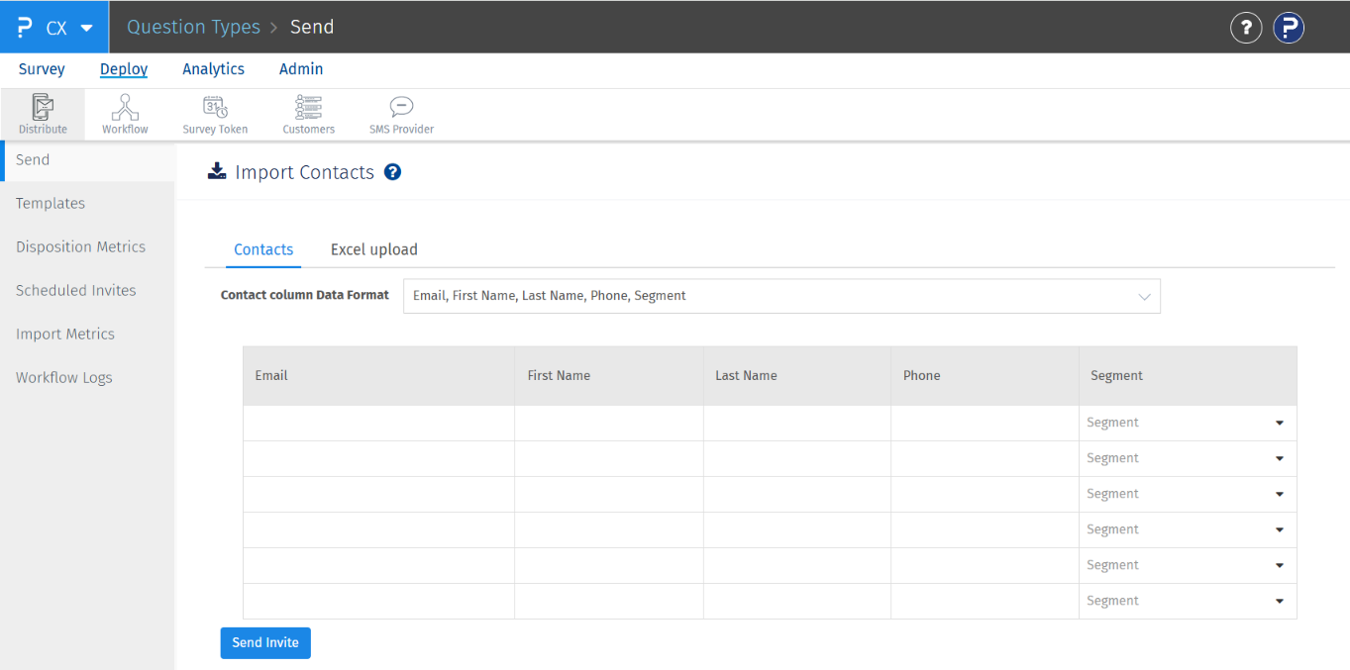Click the first row Email cell
This screenshot has width=1350, height=670.
pyautogui.click(x=378, y=423)
